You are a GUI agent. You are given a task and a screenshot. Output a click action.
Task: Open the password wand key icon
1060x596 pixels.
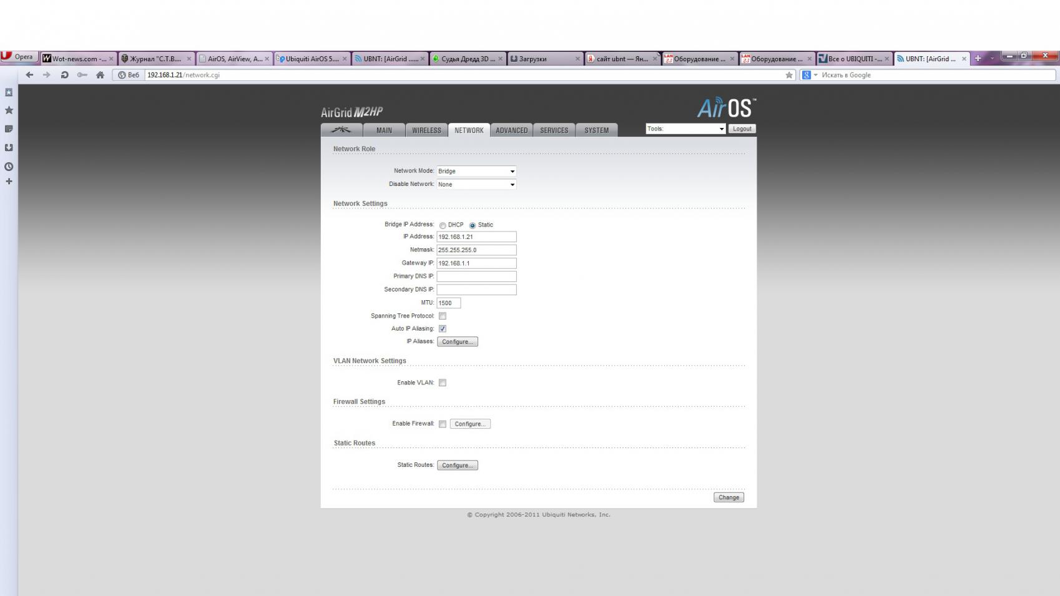pyautogui.click(x=82, y=75)
